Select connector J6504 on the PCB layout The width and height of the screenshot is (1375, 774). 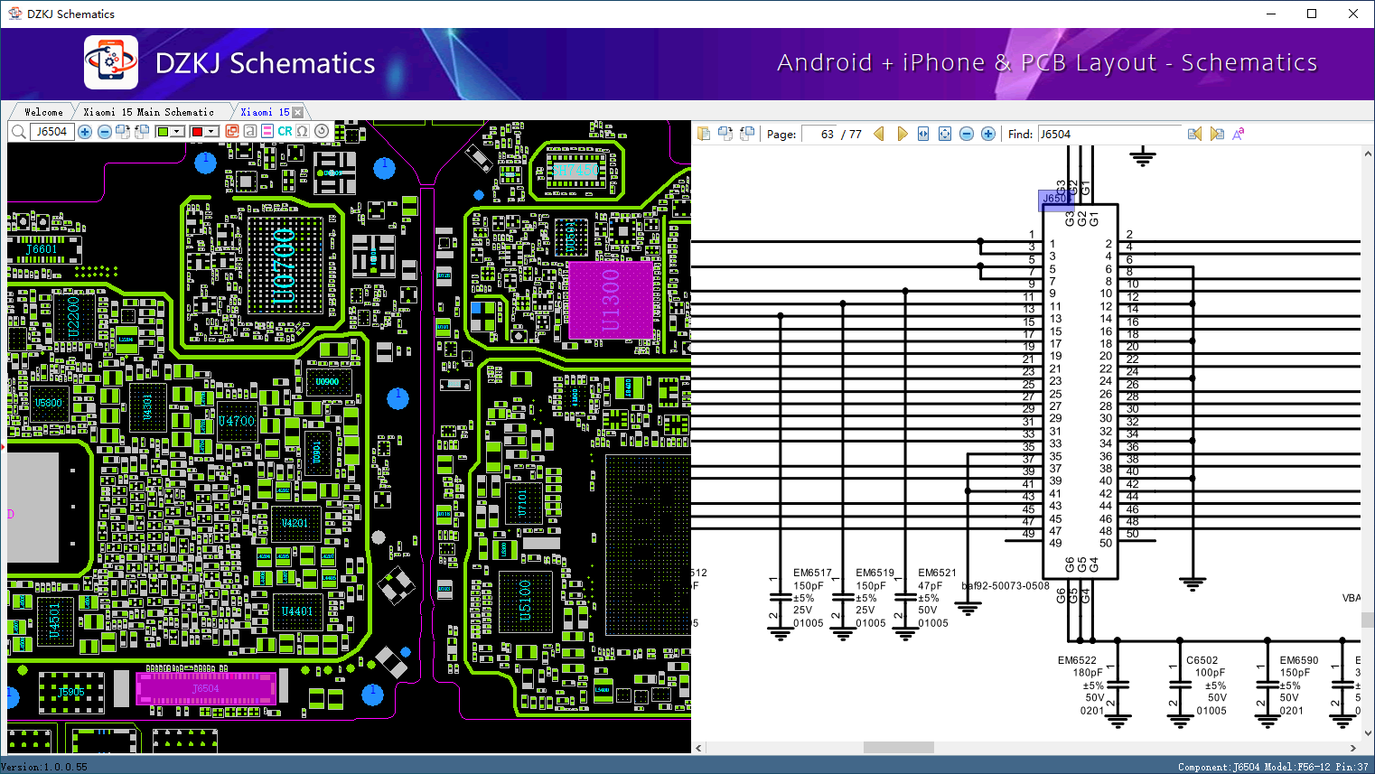(205, 688)
